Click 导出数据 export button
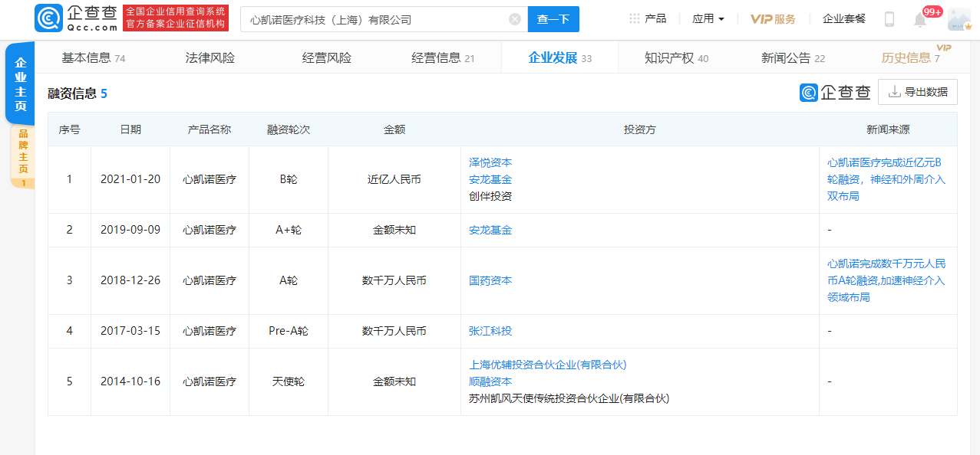Screen dimensions: 980x455 918,92
